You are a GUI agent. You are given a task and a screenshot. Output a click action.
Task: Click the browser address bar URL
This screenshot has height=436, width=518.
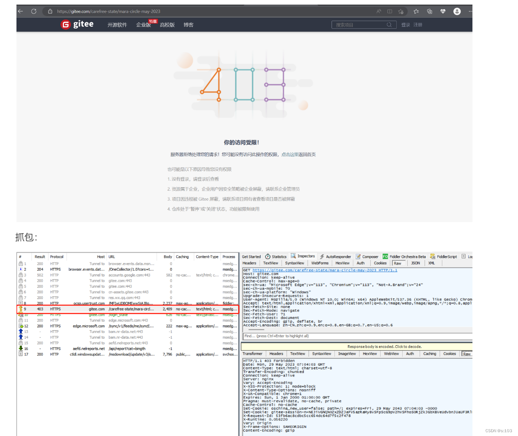click(x=109, y=11)
